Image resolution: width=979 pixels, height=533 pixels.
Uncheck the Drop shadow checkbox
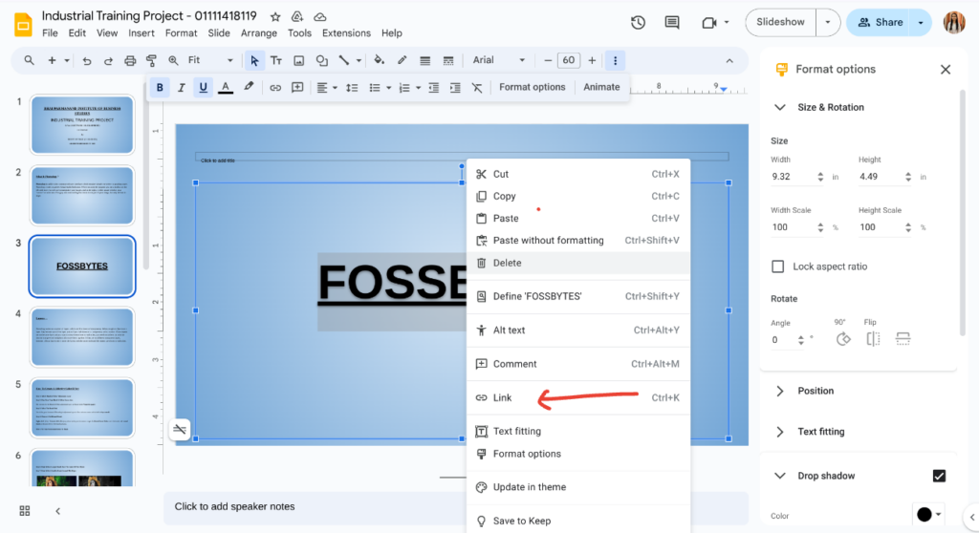click(x=939, y=476)
